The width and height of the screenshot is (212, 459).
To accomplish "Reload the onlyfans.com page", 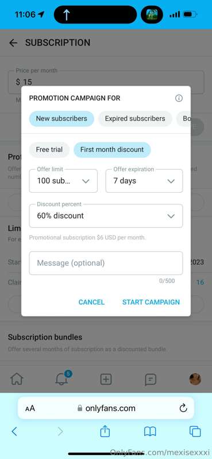I will (x=183, y=408).
